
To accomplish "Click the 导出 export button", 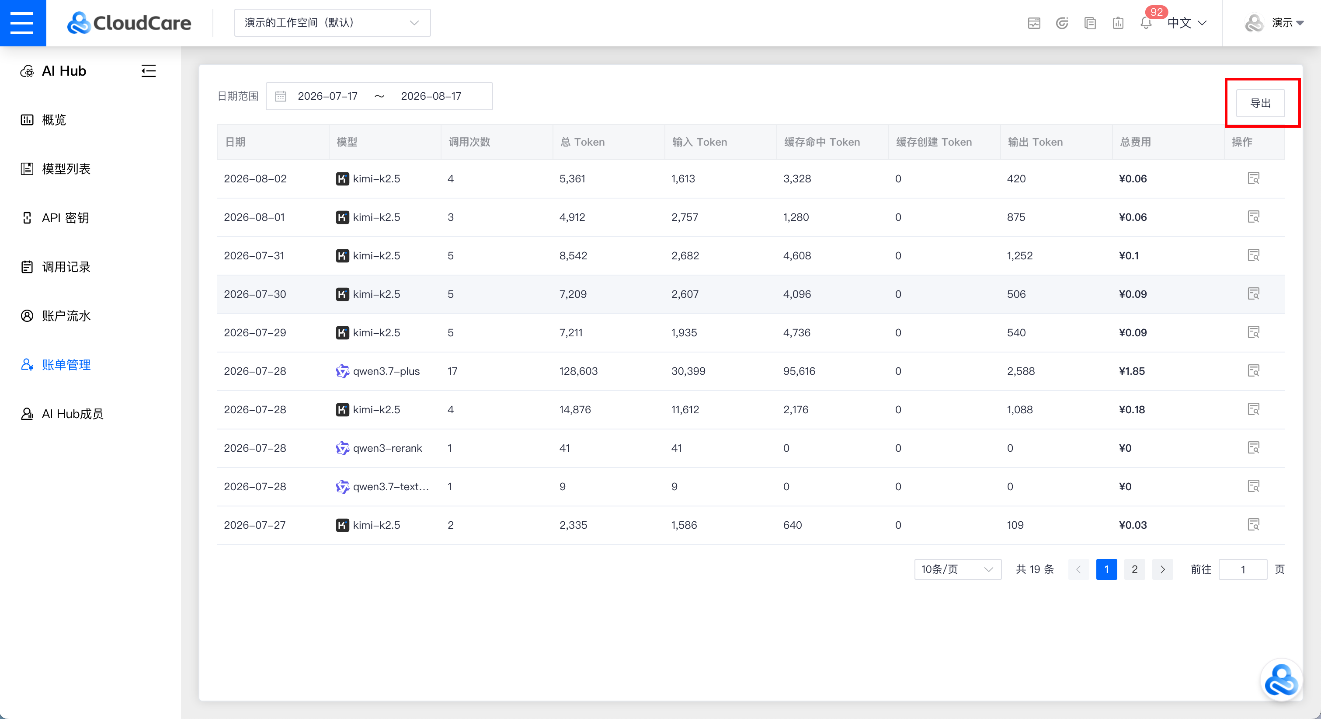I will point(1260,103).
